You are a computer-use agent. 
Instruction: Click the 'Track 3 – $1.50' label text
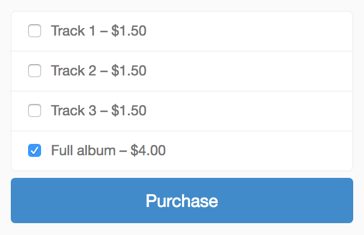click(98, 111)
